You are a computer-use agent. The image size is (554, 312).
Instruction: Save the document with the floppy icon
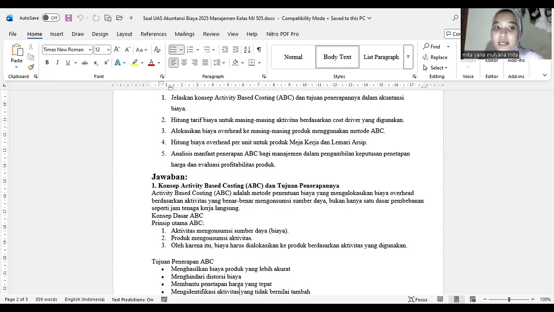(x=68, y=18)
